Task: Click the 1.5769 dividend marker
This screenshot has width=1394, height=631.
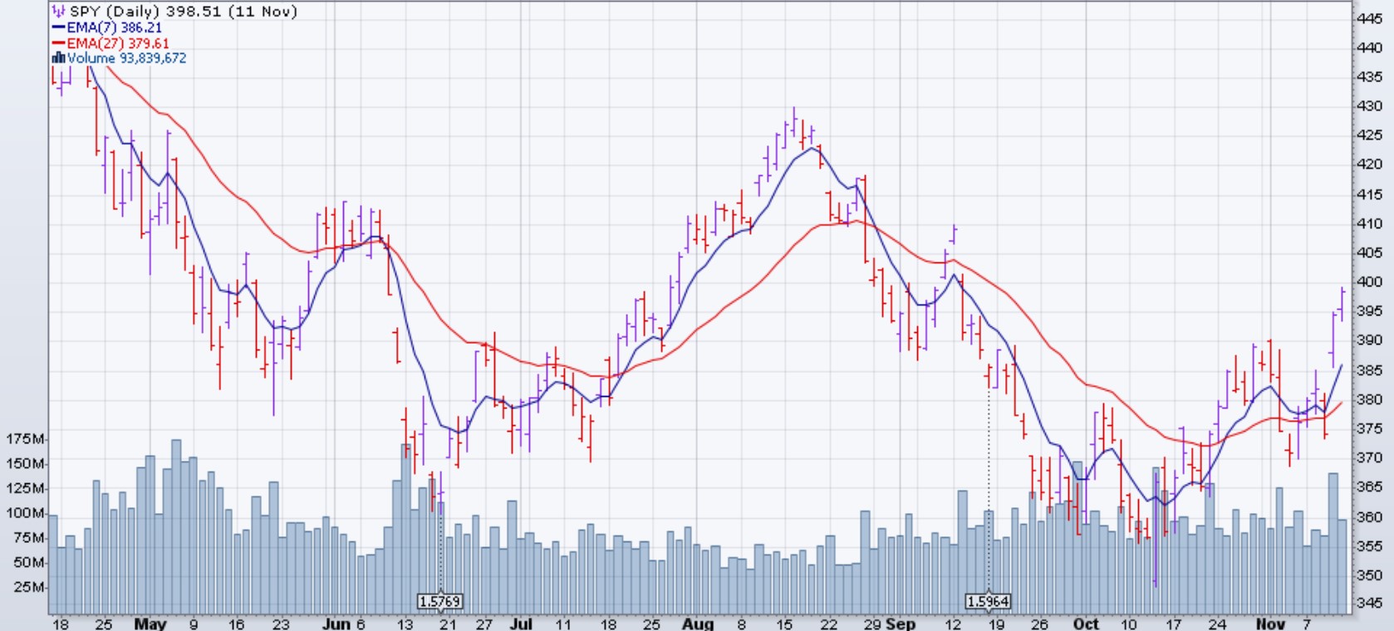Action: click(x=439, y=601)
